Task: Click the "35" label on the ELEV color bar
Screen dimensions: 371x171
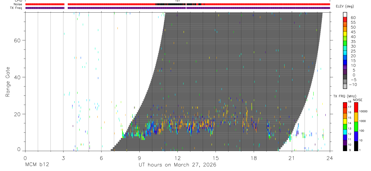Action: tap(353, 41)
